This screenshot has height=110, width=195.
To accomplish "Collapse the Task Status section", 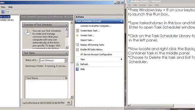I will [x=66, y=53].
